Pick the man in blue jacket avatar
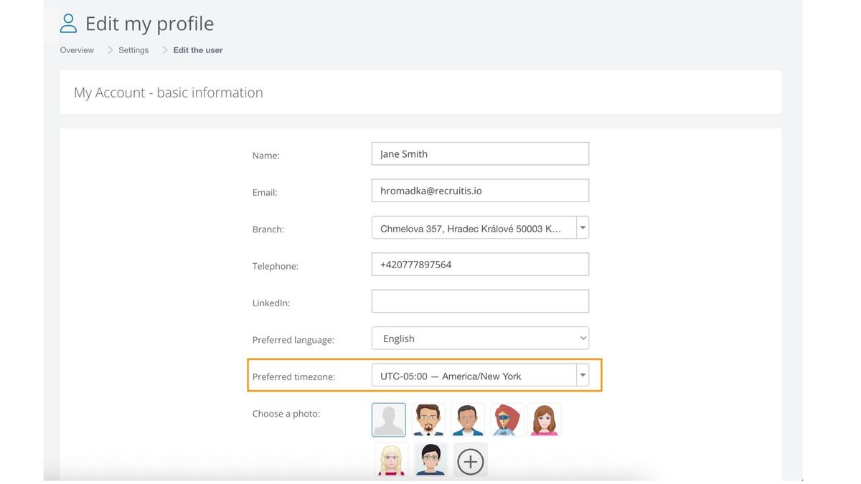The width and height of the screenshot is (861, 484). (x=468, y=419)
